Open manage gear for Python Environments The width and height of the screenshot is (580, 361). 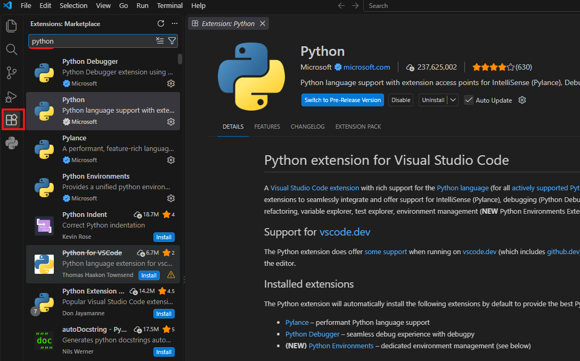click(x=171, y=199)
